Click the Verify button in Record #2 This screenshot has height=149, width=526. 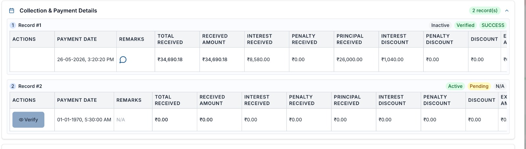pos(28,120)
